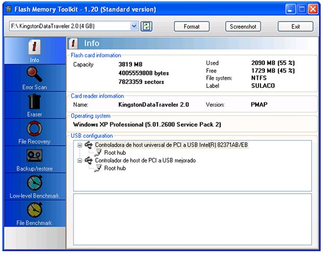
Task: Click the refresh device list icon
Action: click(146, 26)
